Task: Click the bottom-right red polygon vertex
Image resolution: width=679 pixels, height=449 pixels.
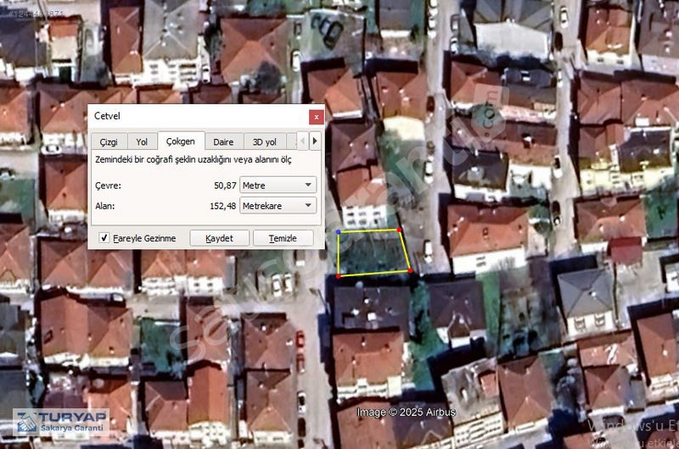Action: (410, 271)
